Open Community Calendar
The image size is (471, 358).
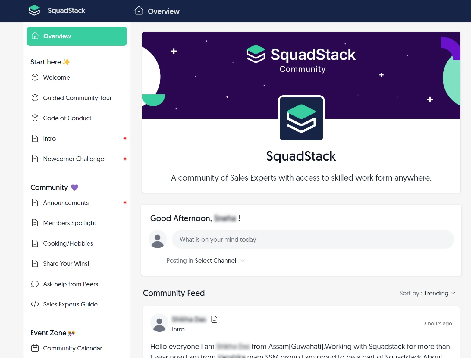(x=73, y=348)
